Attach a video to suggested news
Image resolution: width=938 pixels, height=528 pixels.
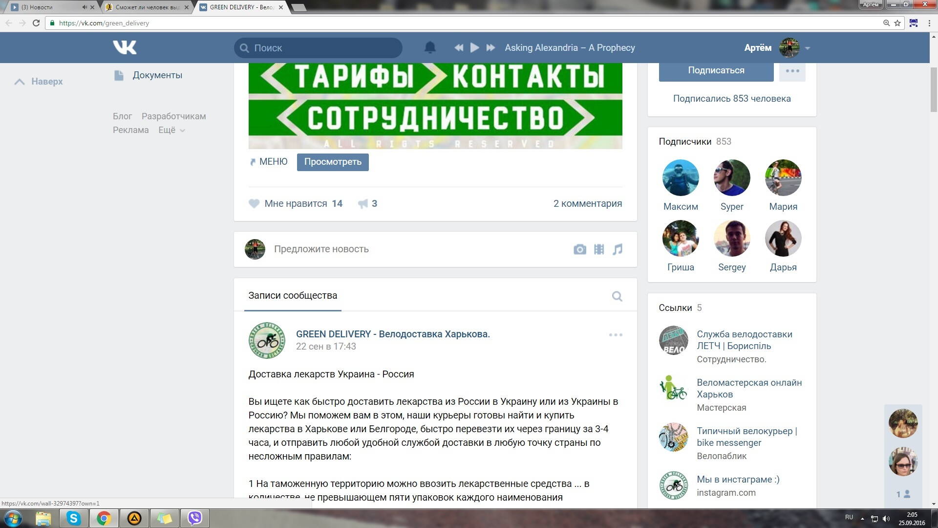(x=599, y=249)
